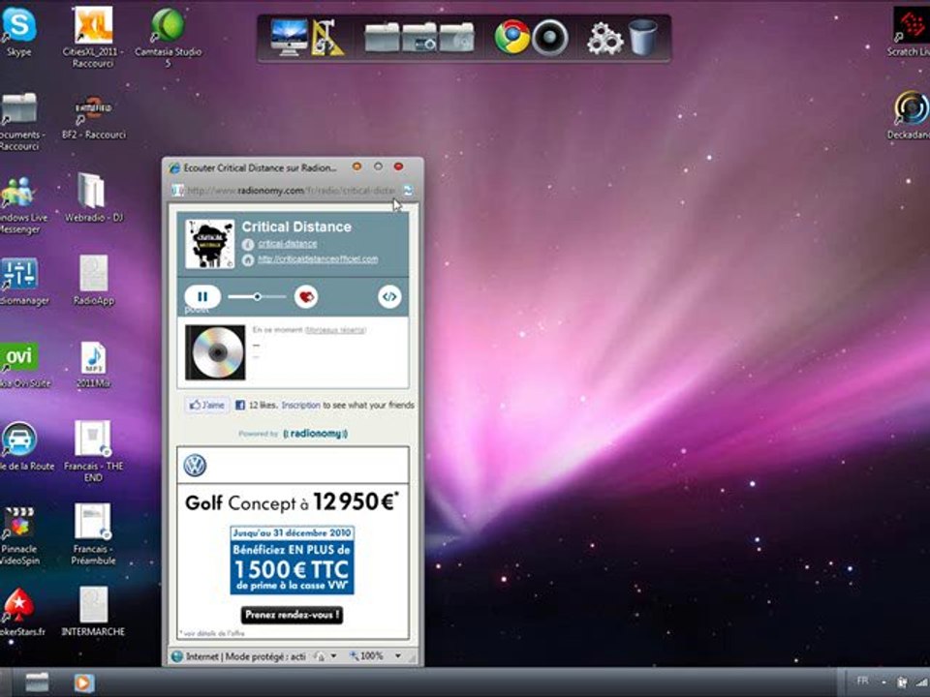
Task: Visit the criticaldistanceofficiel.com website link
Action: (318, 259)
